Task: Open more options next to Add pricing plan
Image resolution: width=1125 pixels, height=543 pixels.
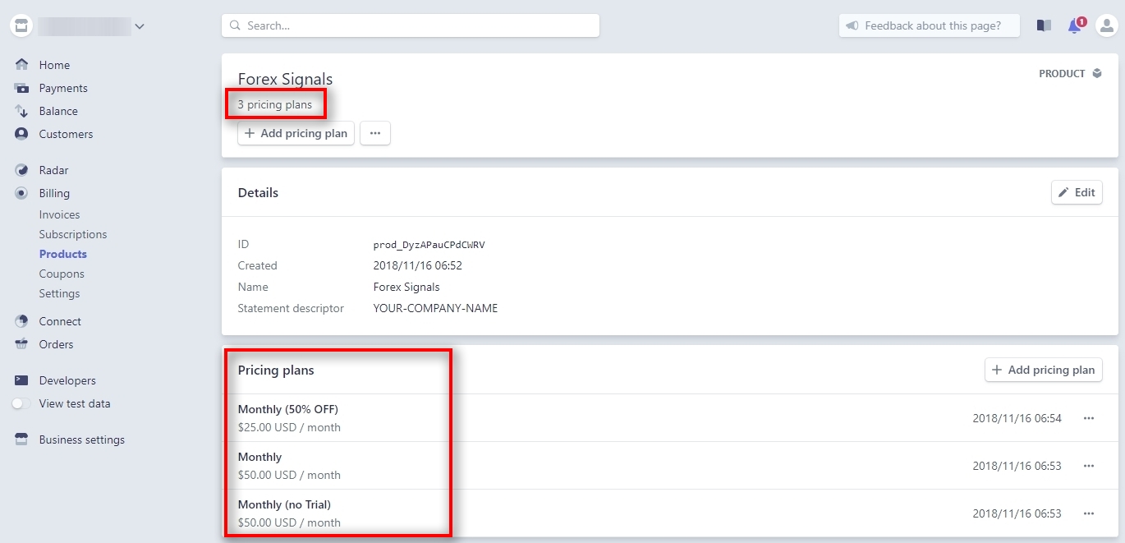Action: coord(375,133)
